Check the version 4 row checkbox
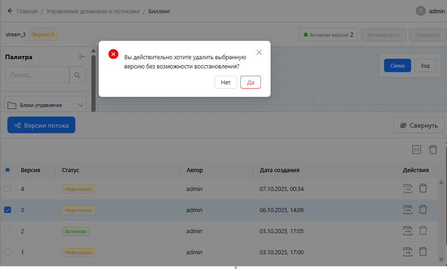The width and height of the screenshot is (447, 269). click(x=7, y=189)
